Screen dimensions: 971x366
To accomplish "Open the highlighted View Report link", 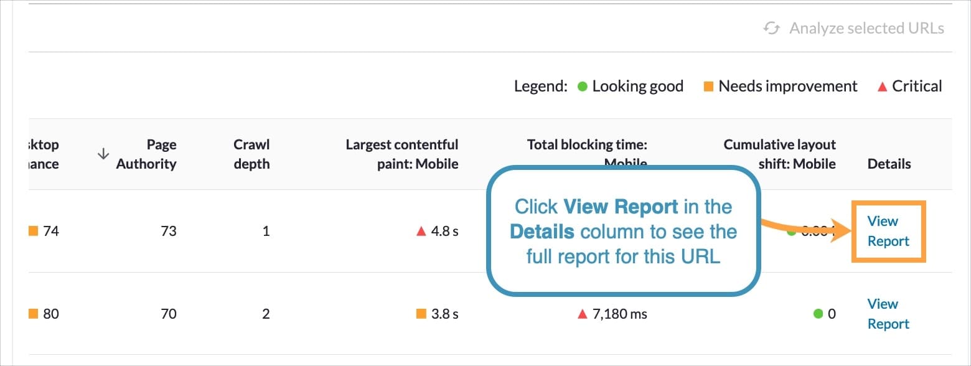I will click(x=888, y=231).
